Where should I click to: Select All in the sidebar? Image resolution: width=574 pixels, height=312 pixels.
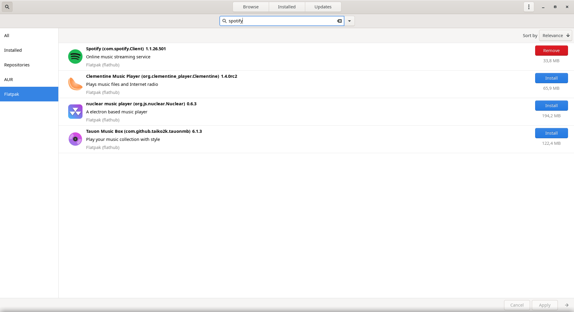[29, 36]
